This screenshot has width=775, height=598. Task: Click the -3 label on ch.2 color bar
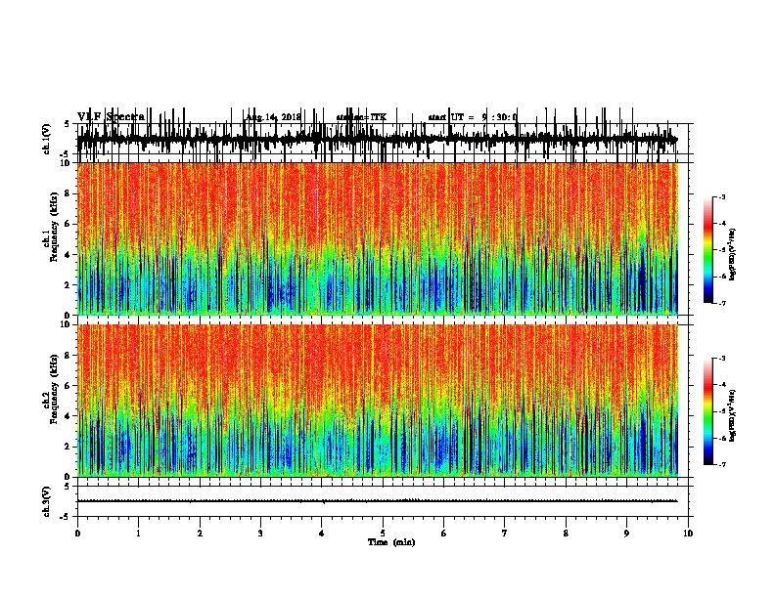tap(722, 359)
